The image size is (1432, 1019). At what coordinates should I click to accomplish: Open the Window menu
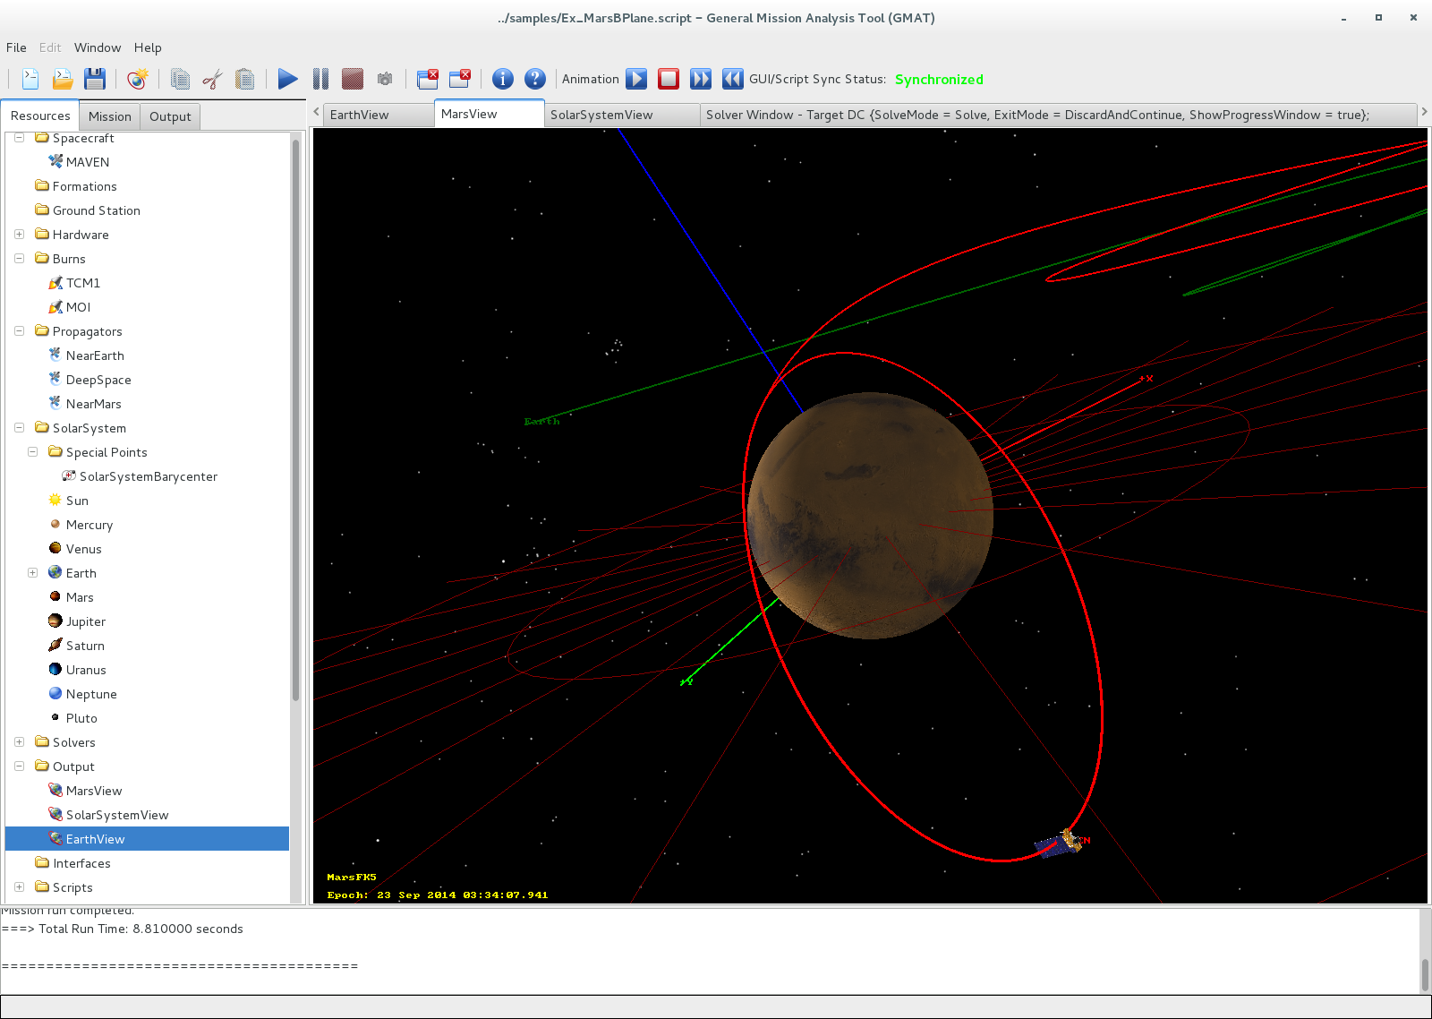[x=98, y=47]
